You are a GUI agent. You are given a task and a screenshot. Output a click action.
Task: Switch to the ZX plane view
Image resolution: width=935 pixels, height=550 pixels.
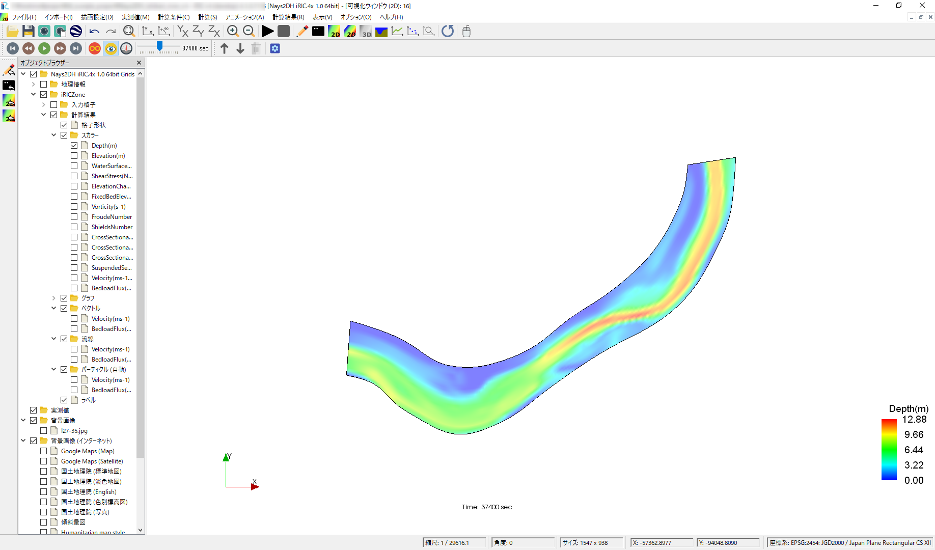pyautogui.click(x=214, y=32)
